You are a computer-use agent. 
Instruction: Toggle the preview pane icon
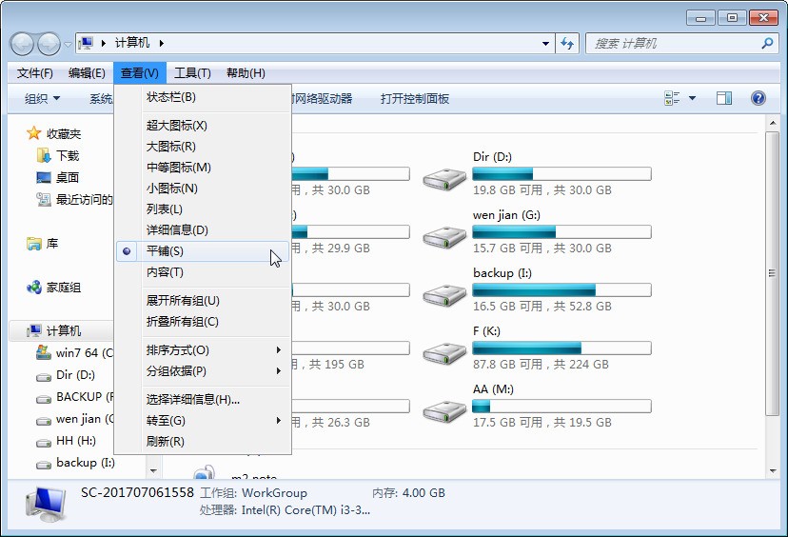point(724,98)
